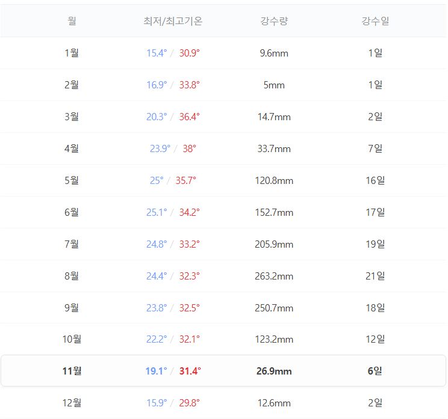The height and width of the screenshot is (419, 448).
Task: Select the 4월 row label
Action: 72,148
